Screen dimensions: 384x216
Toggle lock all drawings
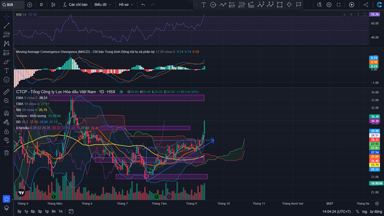(7, 131)
